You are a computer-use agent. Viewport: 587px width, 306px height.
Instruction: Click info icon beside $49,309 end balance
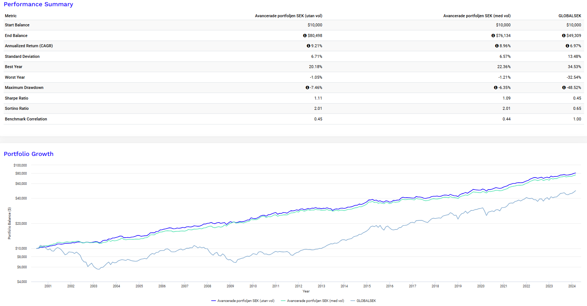(x=564, y=36)
